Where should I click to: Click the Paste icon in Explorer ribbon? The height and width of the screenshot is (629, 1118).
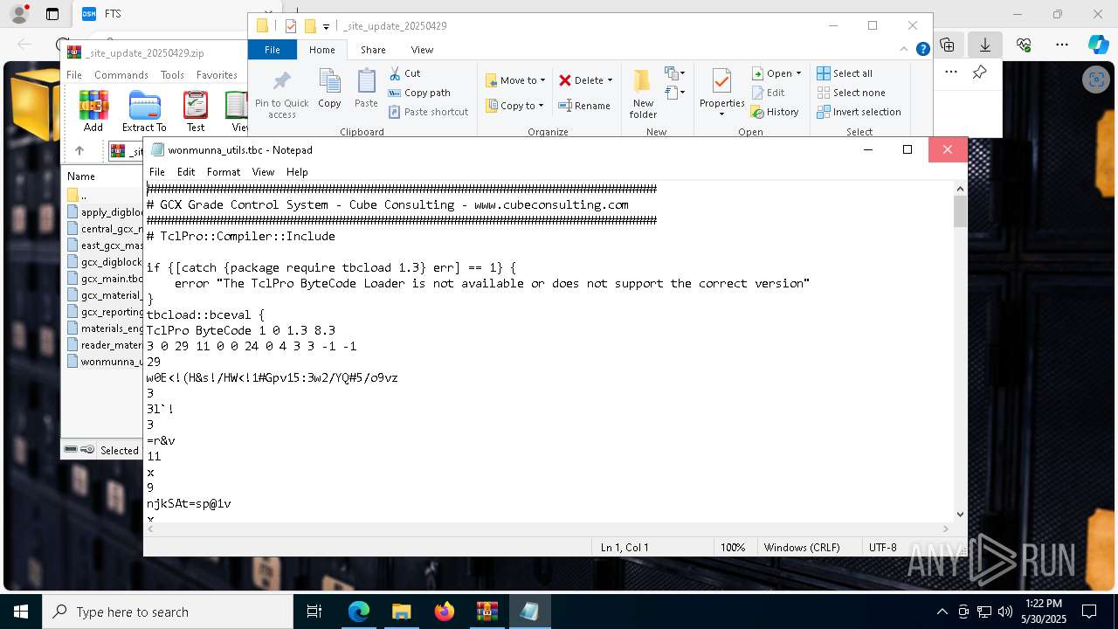pyautogui.click(x=366, y=88)
